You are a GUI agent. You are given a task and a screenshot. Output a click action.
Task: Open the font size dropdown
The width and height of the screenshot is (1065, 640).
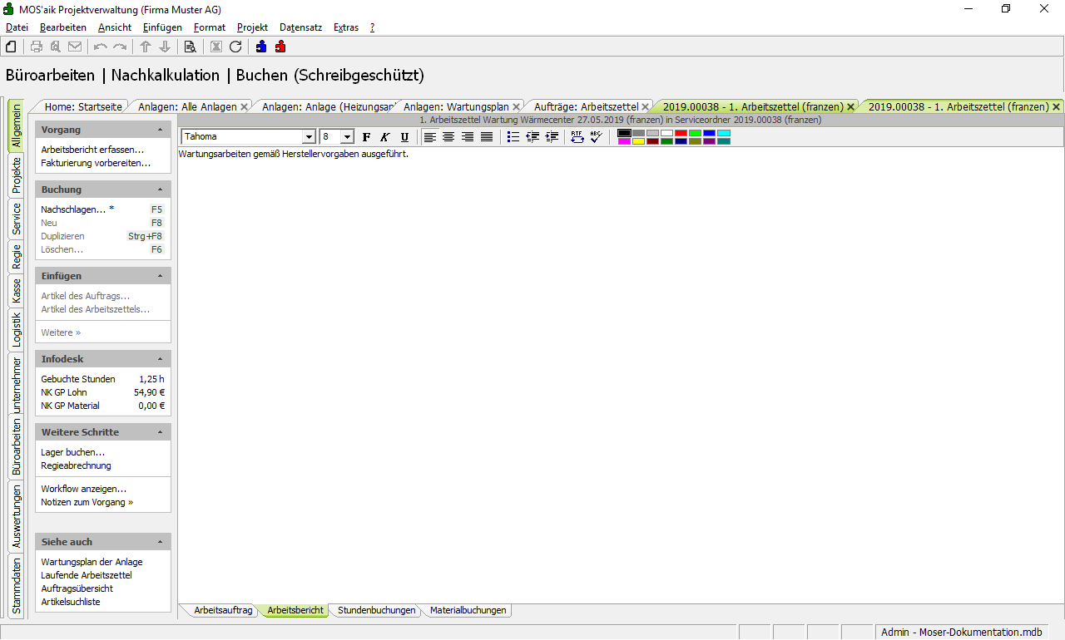pyautogui.click(x=347, y=137)
